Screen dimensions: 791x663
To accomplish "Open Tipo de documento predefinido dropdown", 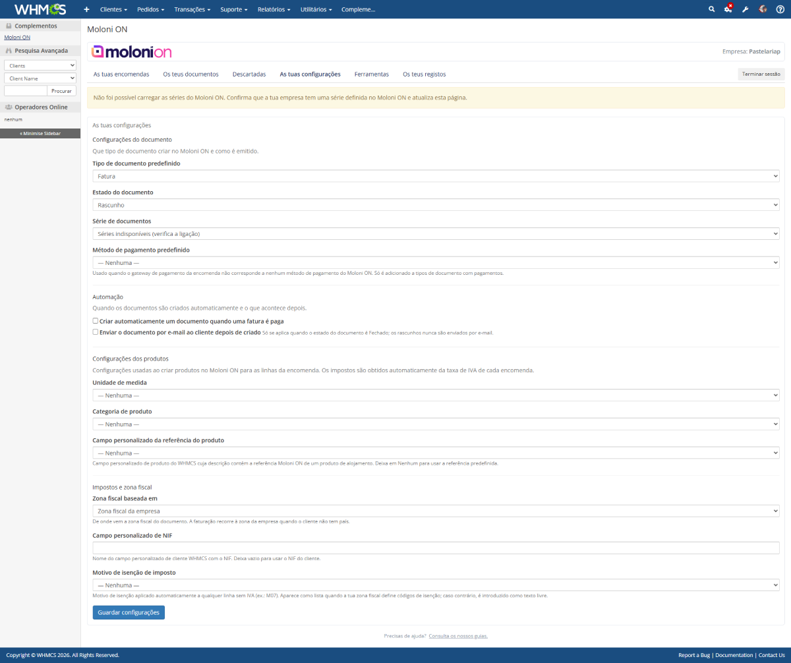I will (436, 176).
